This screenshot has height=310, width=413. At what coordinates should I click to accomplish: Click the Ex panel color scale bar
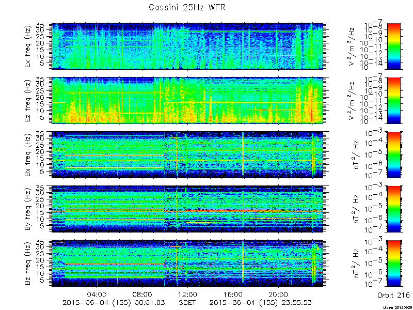tap(393, 46)
